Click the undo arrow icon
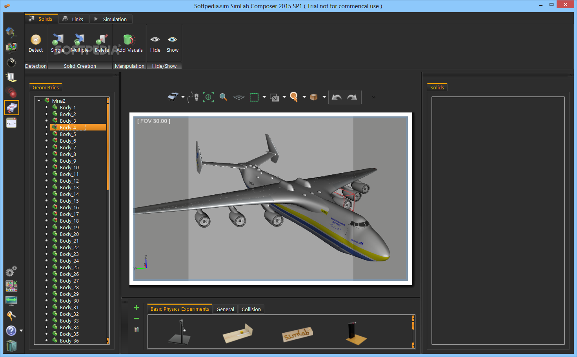 337,97
